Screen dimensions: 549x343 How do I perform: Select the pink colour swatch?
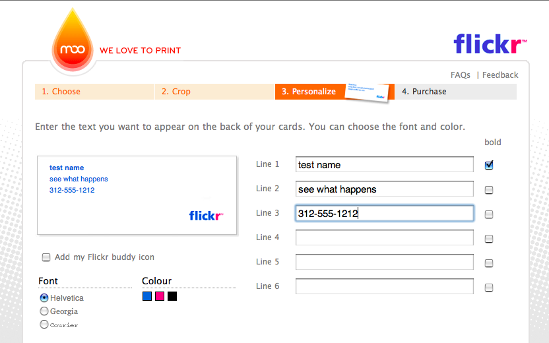160,296
